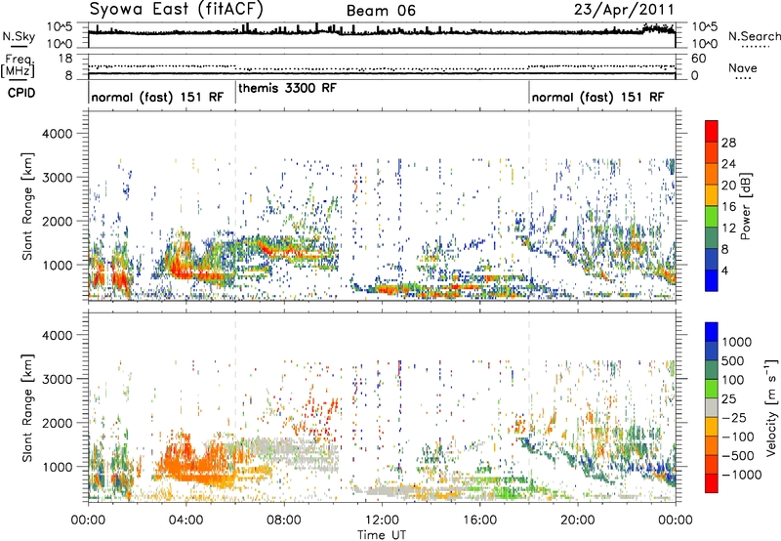
Task: Click the power panel 'Slant Range [km]' label
Action: 27,206
